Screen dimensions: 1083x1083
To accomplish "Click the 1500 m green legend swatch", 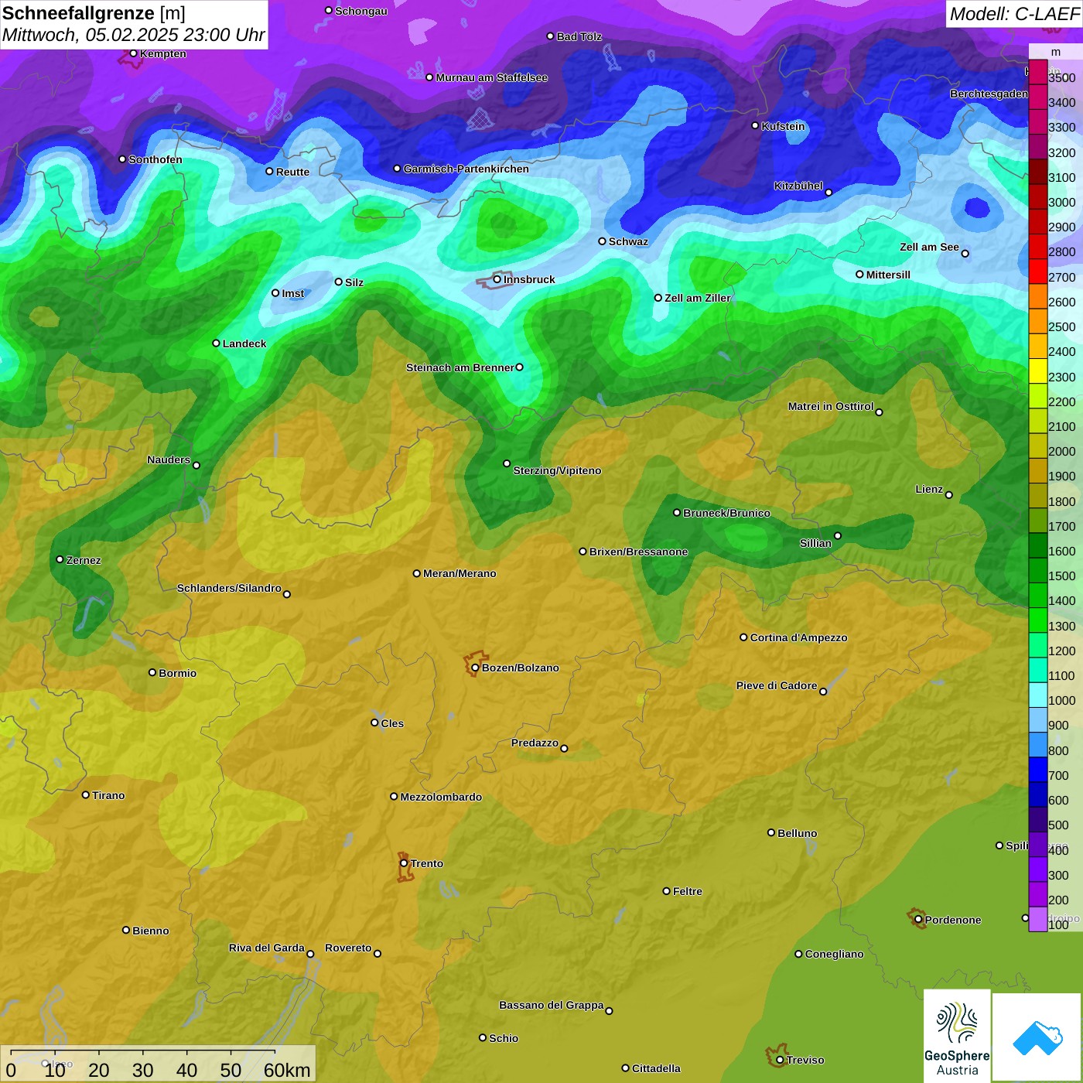I will (1037, 570).
